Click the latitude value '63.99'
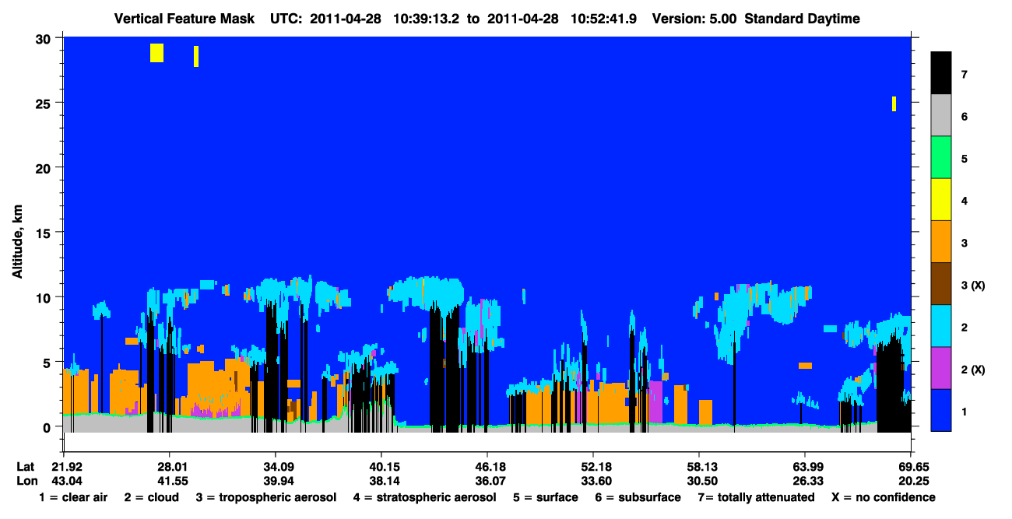The image size is (1012, 519). [x=804, y=467]
